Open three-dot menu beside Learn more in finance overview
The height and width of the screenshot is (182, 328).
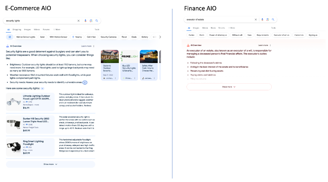click(270, 45)
